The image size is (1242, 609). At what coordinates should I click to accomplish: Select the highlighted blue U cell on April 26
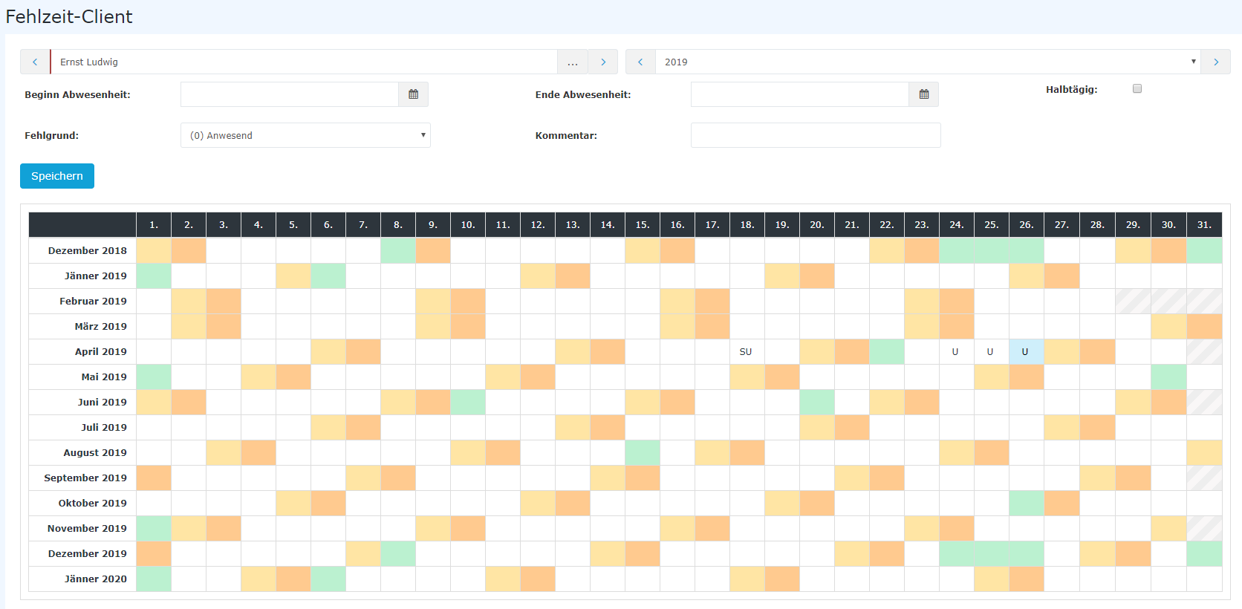coord(1026,352)
